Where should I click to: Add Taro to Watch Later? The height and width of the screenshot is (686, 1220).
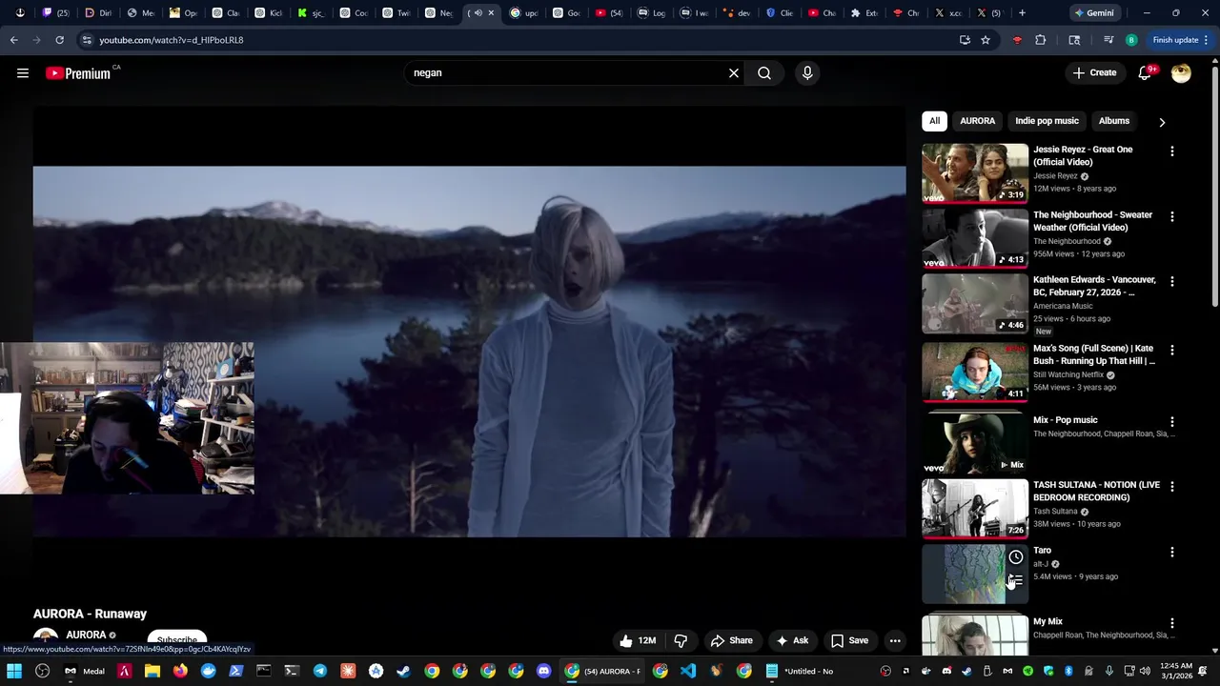click(1016, 557)
